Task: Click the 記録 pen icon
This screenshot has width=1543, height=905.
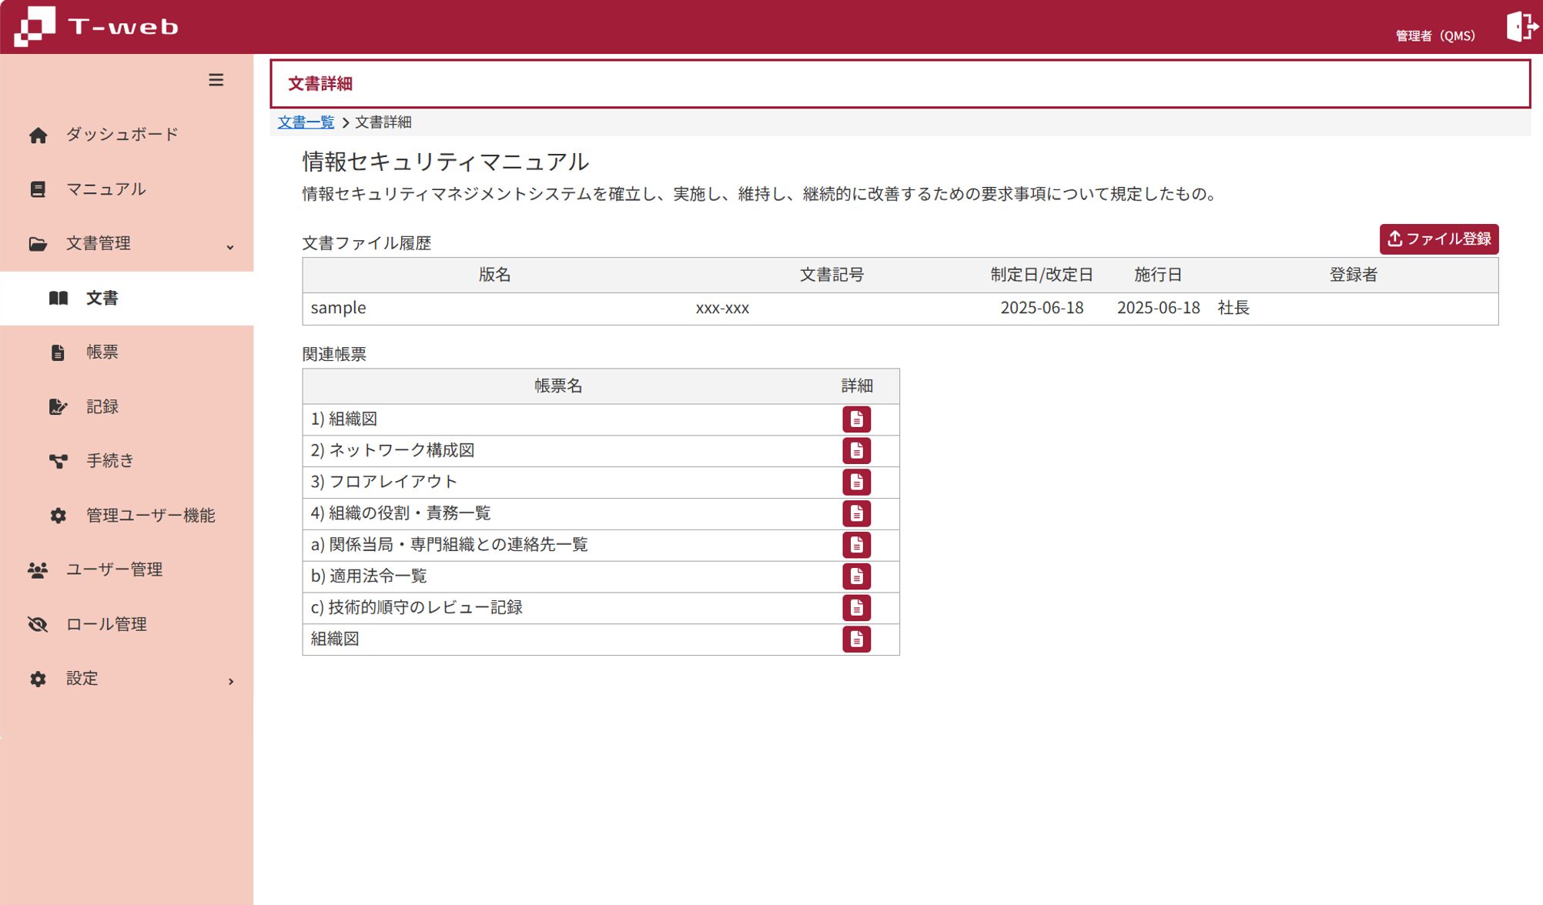Action: click(x=58, y=406)
